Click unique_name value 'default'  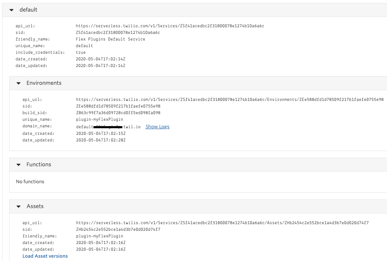point(84,46)
